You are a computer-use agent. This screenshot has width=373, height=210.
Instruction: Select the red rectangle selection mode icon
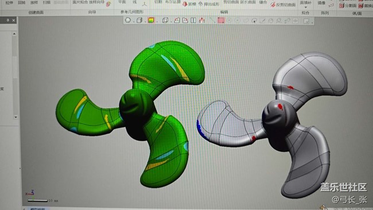pos(221,21)
